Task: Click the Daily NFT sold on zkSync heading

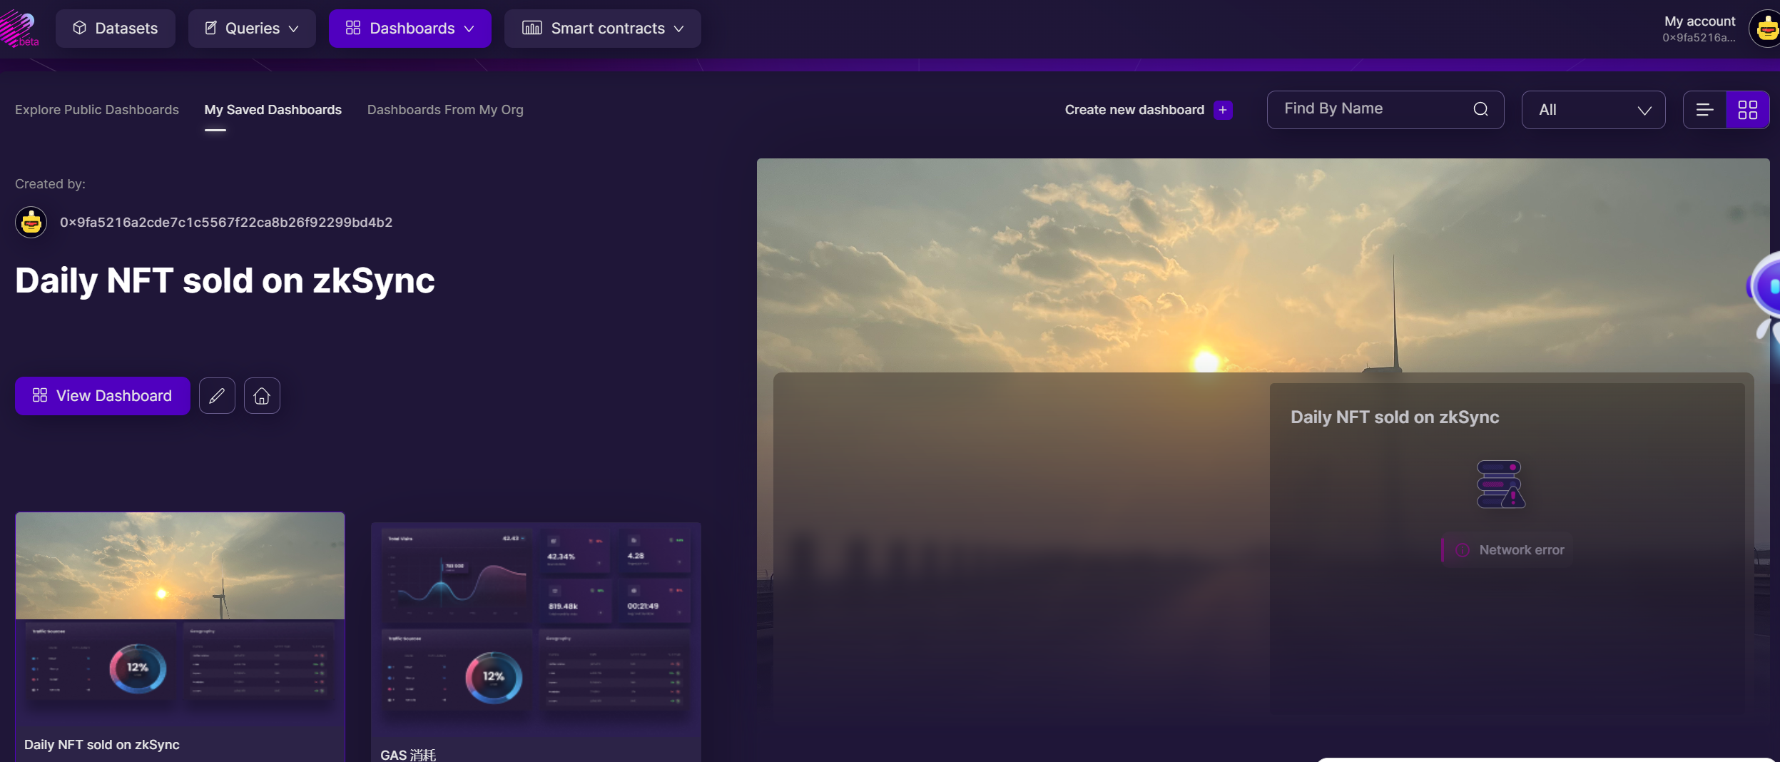Action: coord(225,281)
